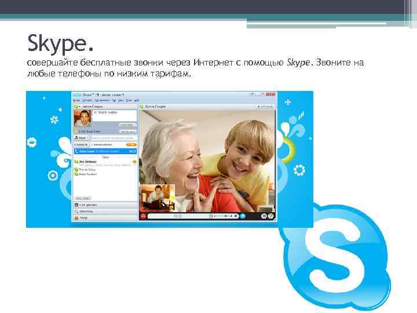417x313 pixels.
Task: Click the status icon next to Jiro Ishikawa
Action: pos(76,162)
